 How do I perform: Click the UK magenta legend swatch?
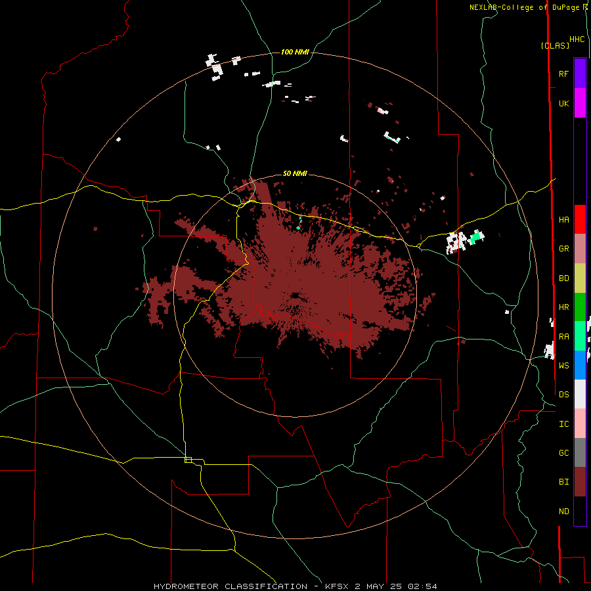(580, 103)
